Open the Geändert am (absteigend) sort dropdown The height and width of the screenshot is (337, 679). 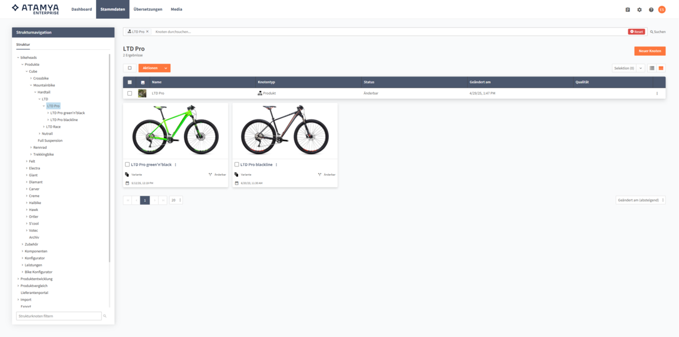641,200
